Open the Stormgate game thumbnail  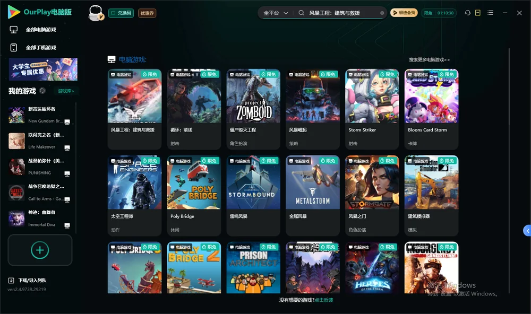[372, 182]
